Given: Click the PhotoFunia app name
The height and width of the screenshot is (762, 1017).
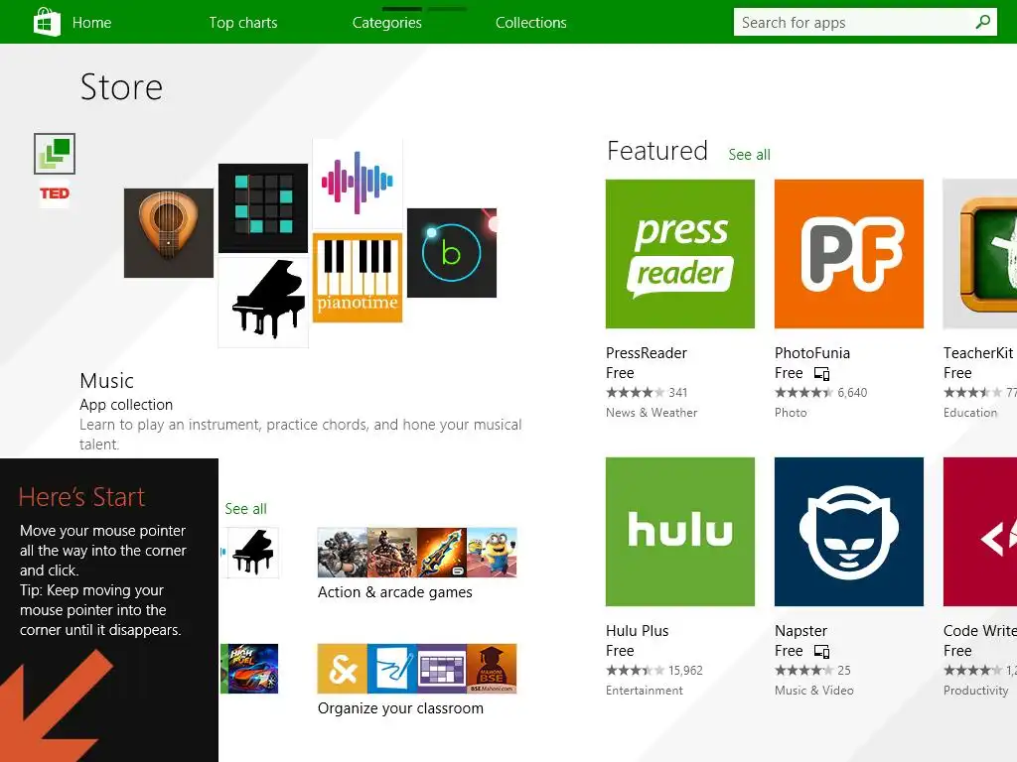Looking at the screenshot, I should tap(812, 353).
